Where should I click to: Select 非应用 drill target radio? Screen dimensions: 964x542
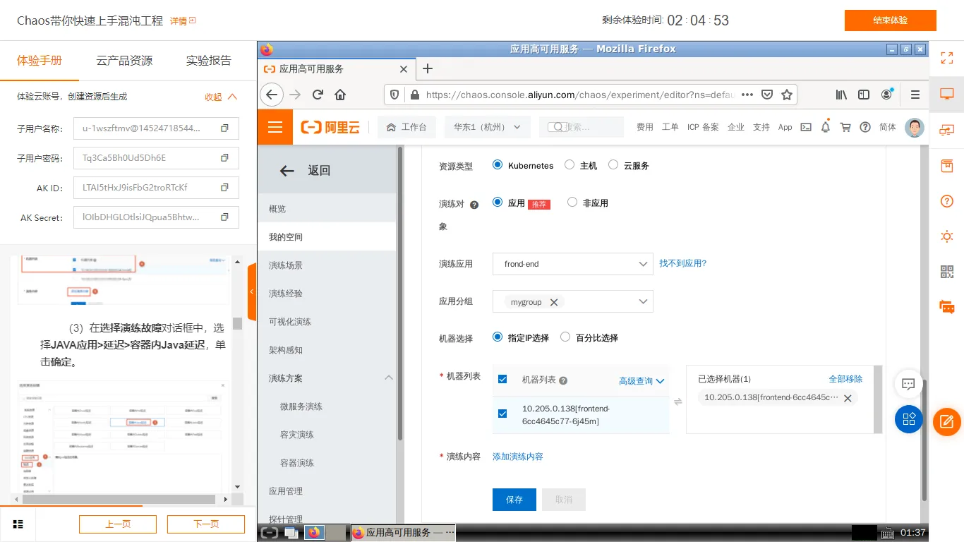point(572,202)
